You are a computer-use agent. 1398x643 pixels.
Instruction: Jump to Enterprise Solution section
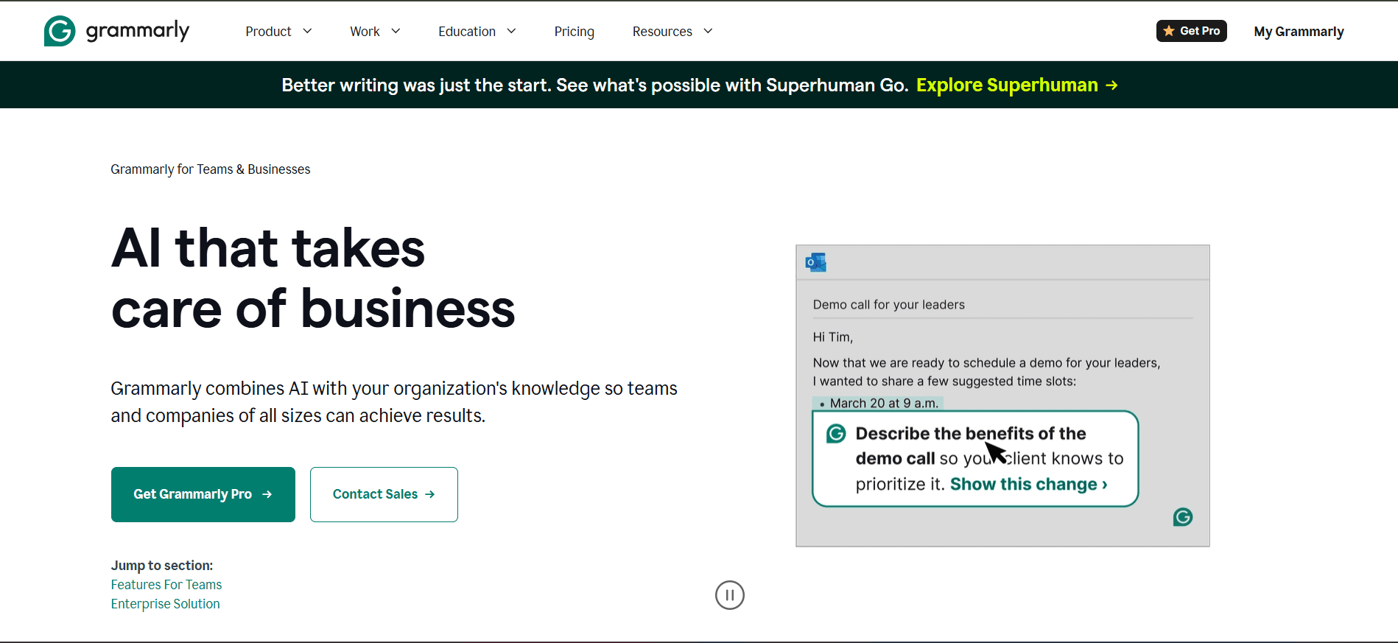pyautogui.click(x=165, y=604)
